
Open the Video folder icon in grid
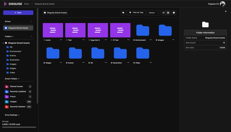[x=143, y=53]
